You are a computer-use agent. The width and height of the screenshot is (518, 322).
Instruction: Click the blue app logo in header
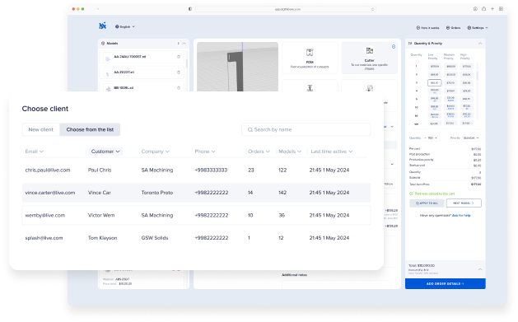pyautogui.click(x=103, y=26)
